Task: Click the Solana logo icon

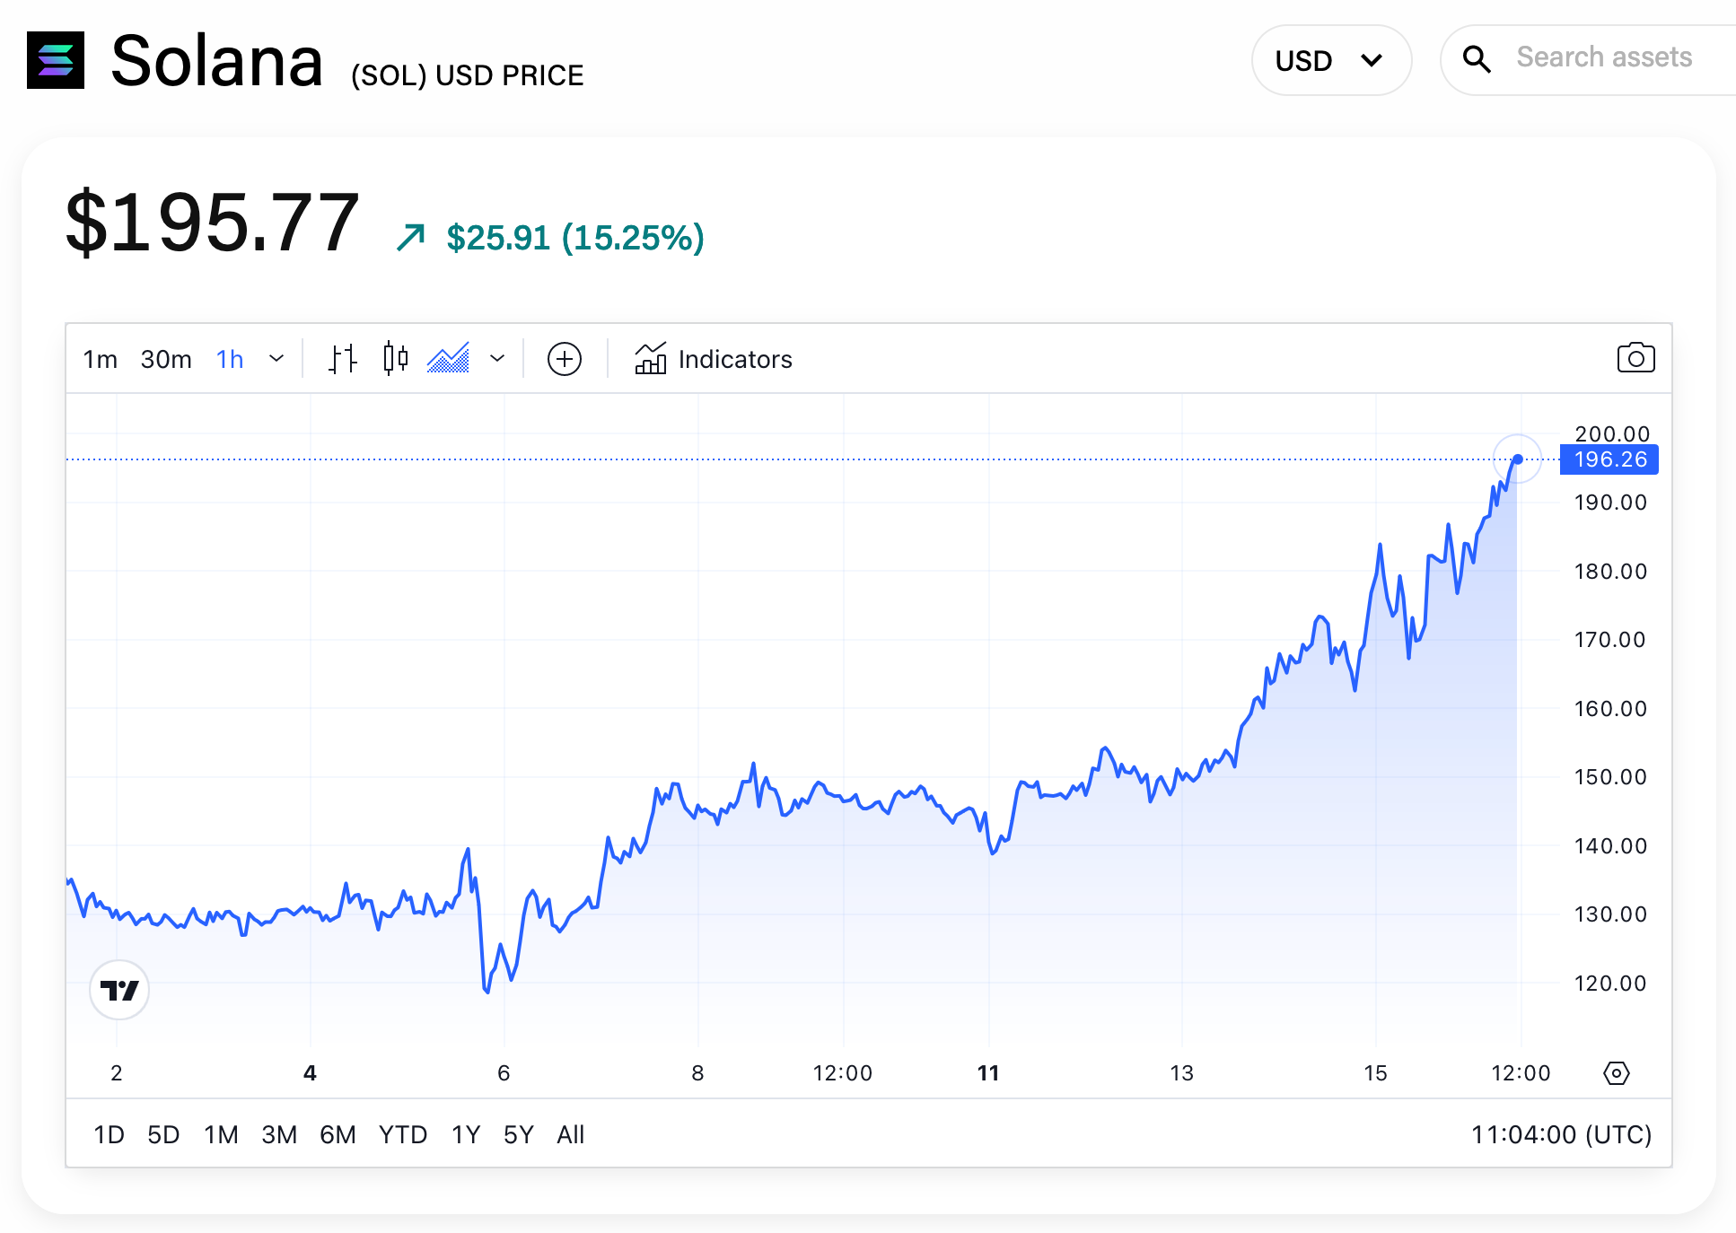Action: point(56,60)
